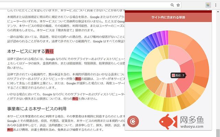Click highlighted 責任 before の総額は

click(78, 79)
